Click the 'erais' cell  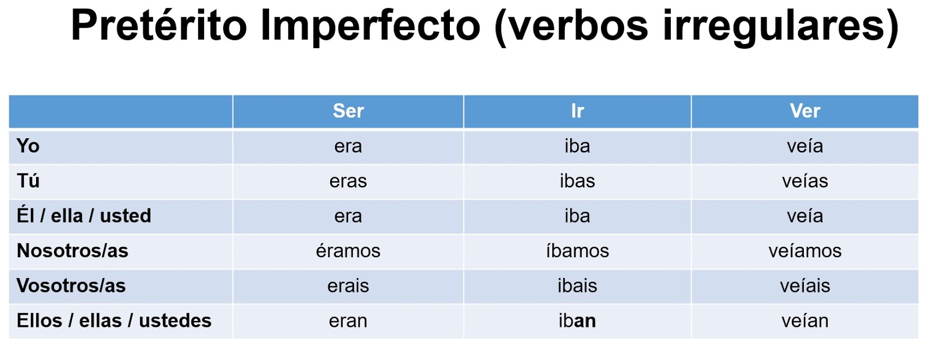pyautogui.click(x=348, y=286)
